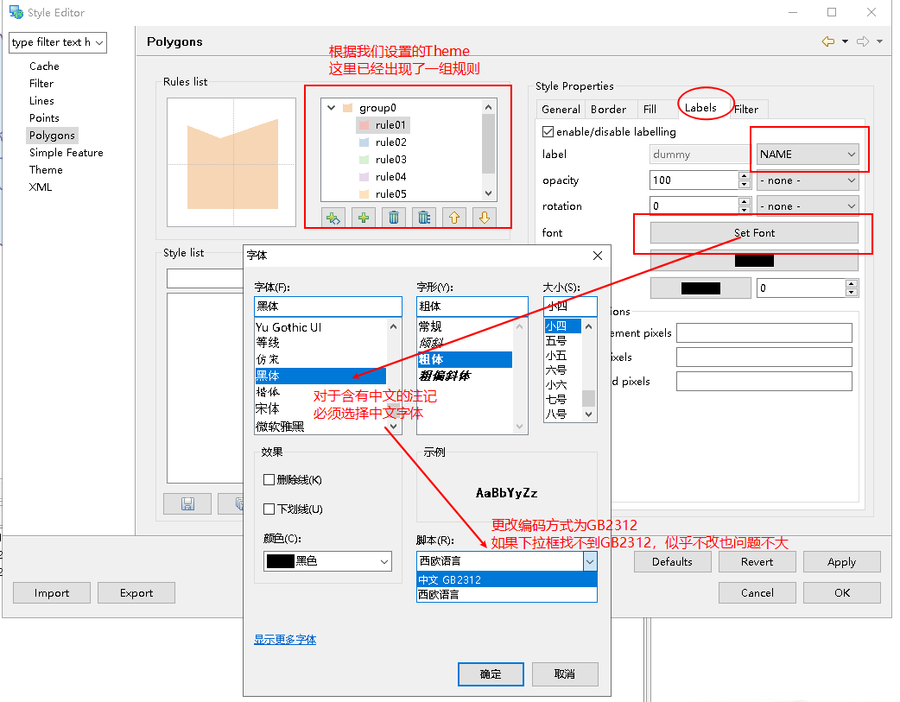Viewport: 900px width, 702px height.
Task: Switch to the Border tab
Action: (608, 109)
